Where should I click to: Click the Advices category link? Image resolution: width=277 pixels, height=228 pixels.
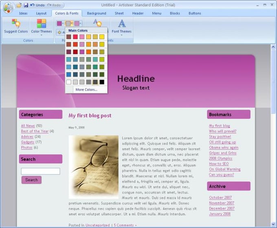27,137
